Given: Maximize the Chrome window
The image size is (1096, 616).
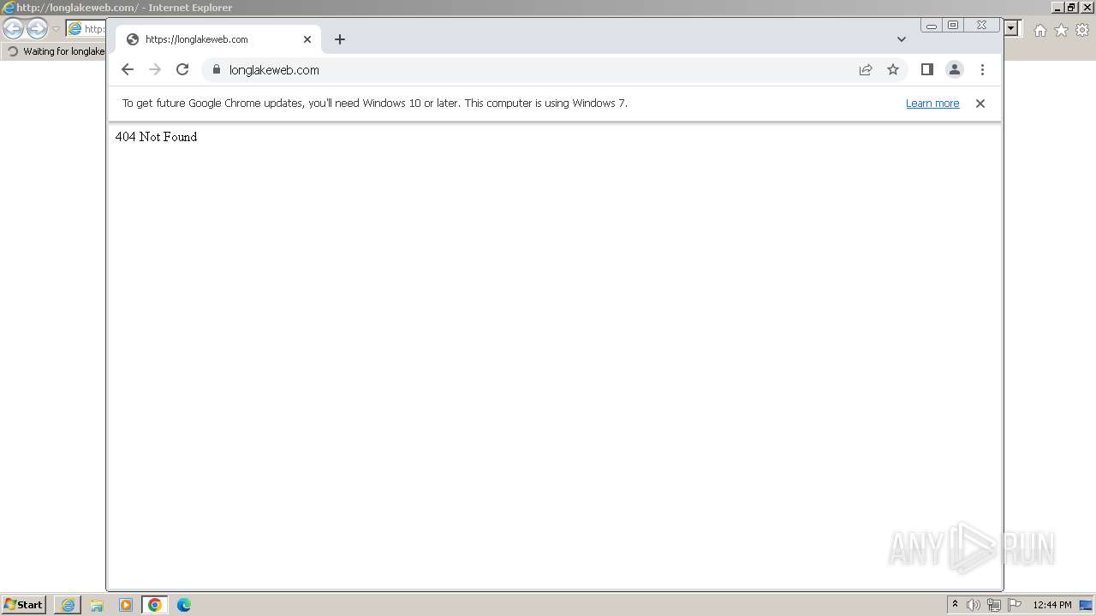Looking at the screenshot, I should 953,26.
